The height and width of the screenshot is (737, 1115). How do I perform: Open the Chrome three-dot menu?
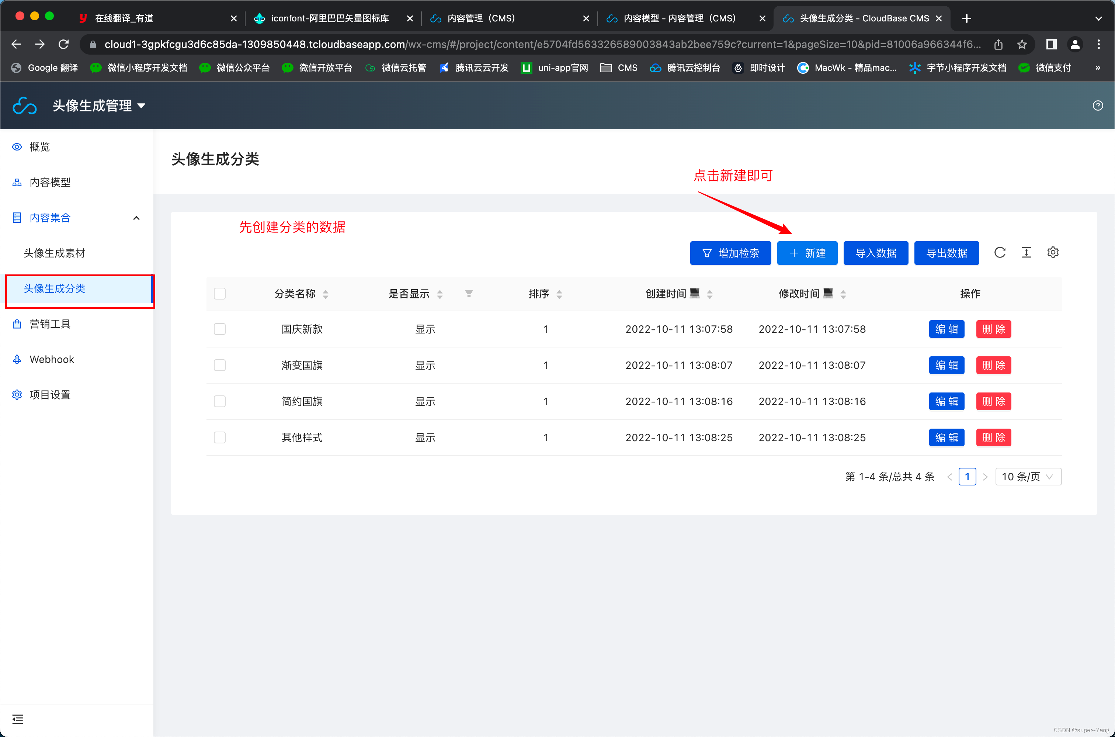pos(1098,44)
